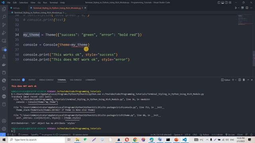Maximize the panel with chevron up
The width and height of the screenshot is (255, 143).
click(248, 80)
